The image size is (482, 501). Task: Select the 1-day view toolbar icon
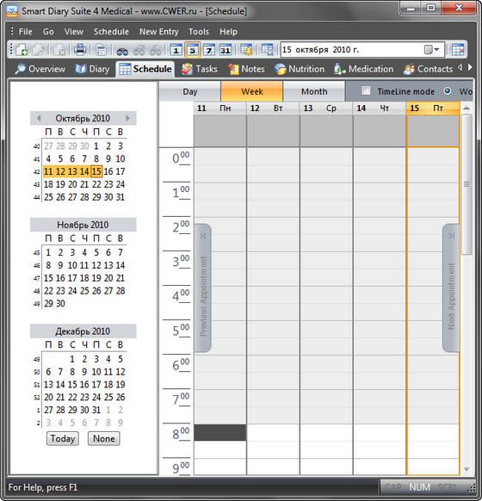tap(176, 50)
